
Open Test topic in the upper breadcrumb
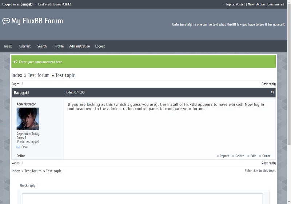point(65,75)
